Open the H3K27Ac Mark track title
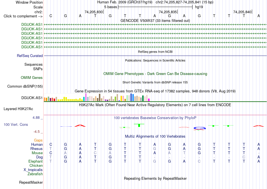This screenshot has height=189, width=267. pyautogui.click(x=155, y=105)
